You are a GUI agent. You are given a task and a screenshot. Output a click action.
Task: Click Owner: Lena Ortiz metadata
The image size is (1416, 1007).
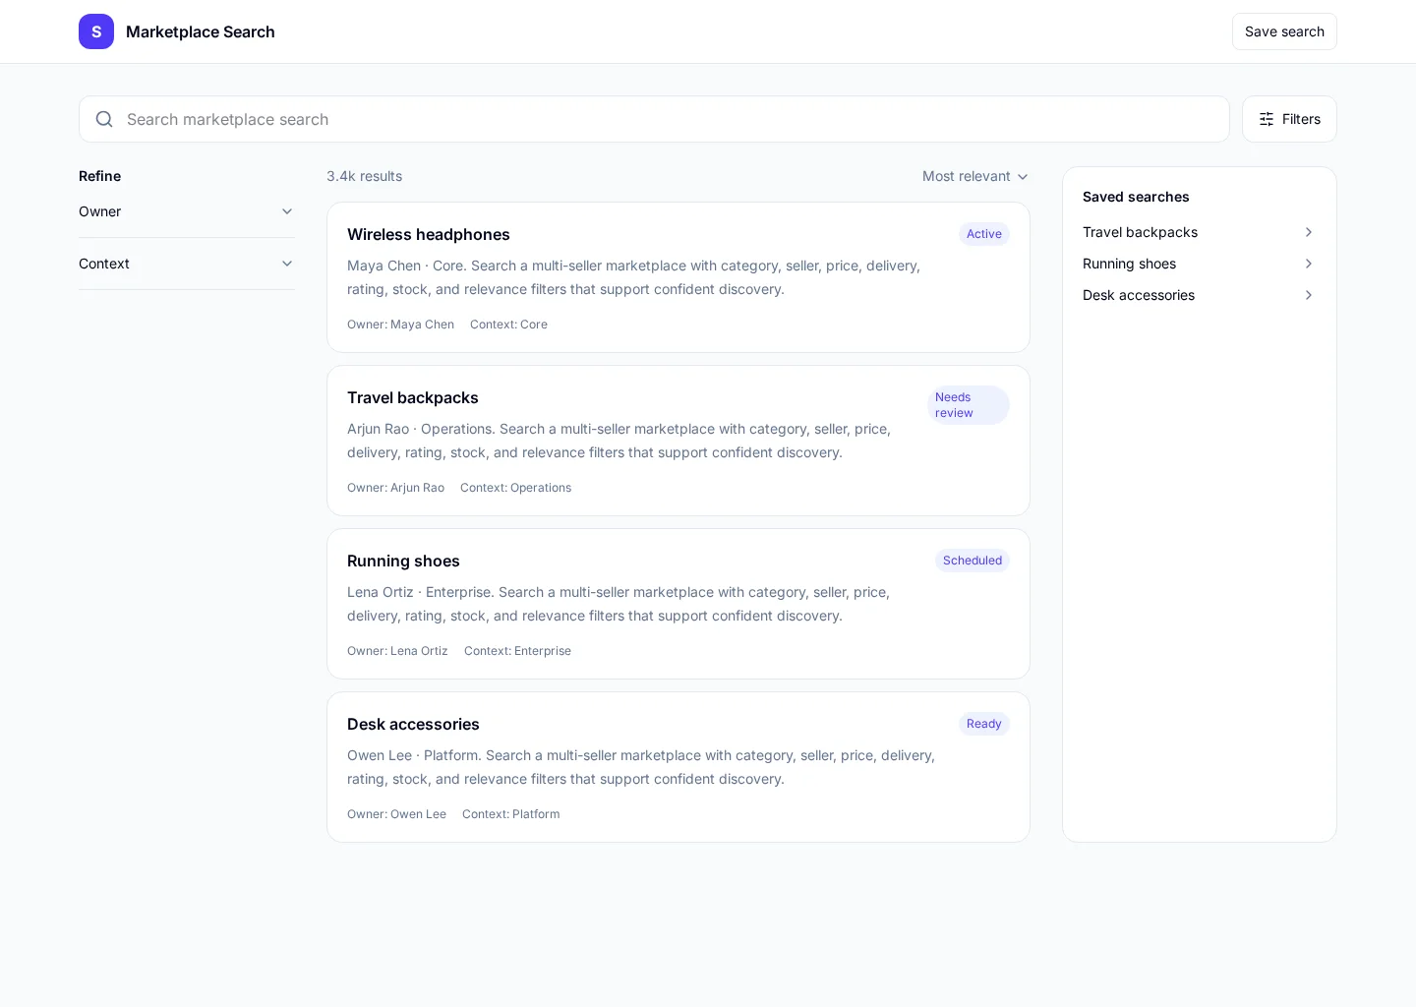point(397,651)
